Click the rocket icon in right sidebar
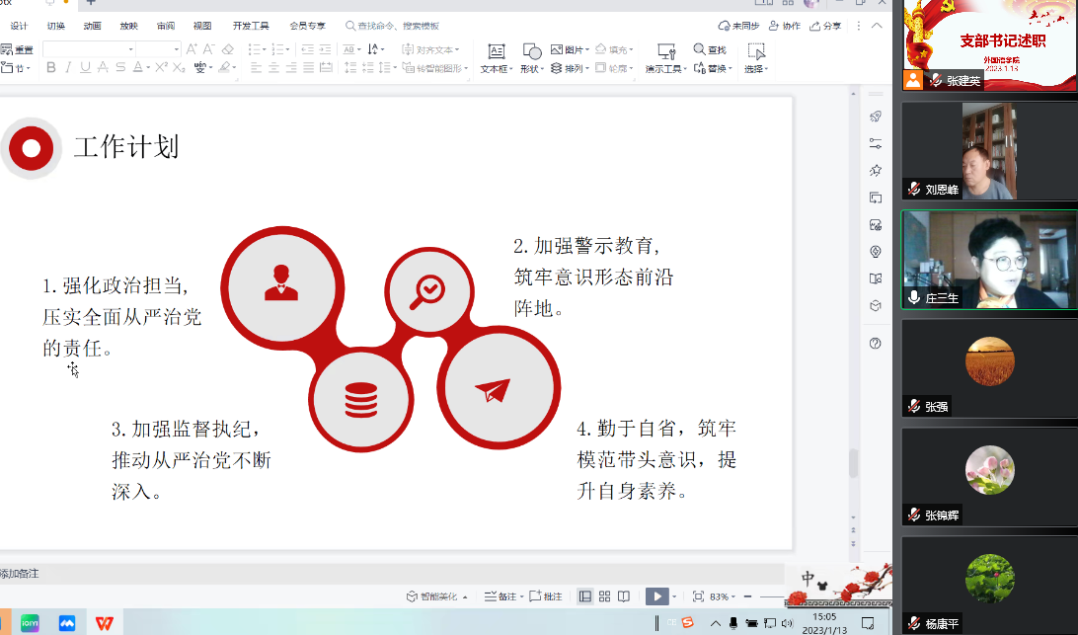 coord(875,117)
